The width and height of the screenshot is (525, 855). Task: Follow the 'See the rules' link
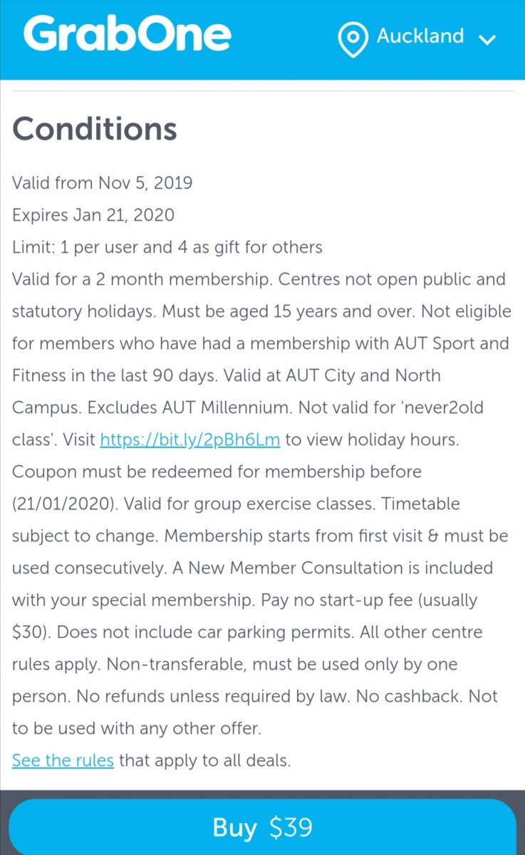pos(63,760)
